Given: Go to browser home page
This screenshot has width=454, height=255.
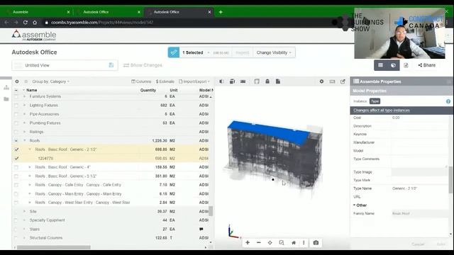Looking at the screenshot, I should pos(35,22).
